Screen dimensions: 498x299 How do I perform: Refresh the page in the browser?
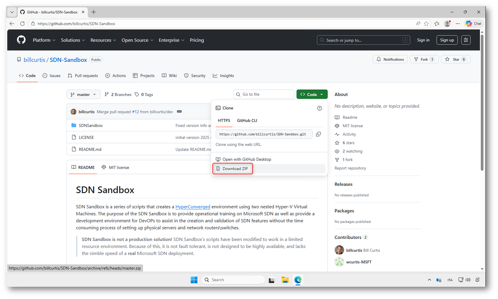(22, 24)
